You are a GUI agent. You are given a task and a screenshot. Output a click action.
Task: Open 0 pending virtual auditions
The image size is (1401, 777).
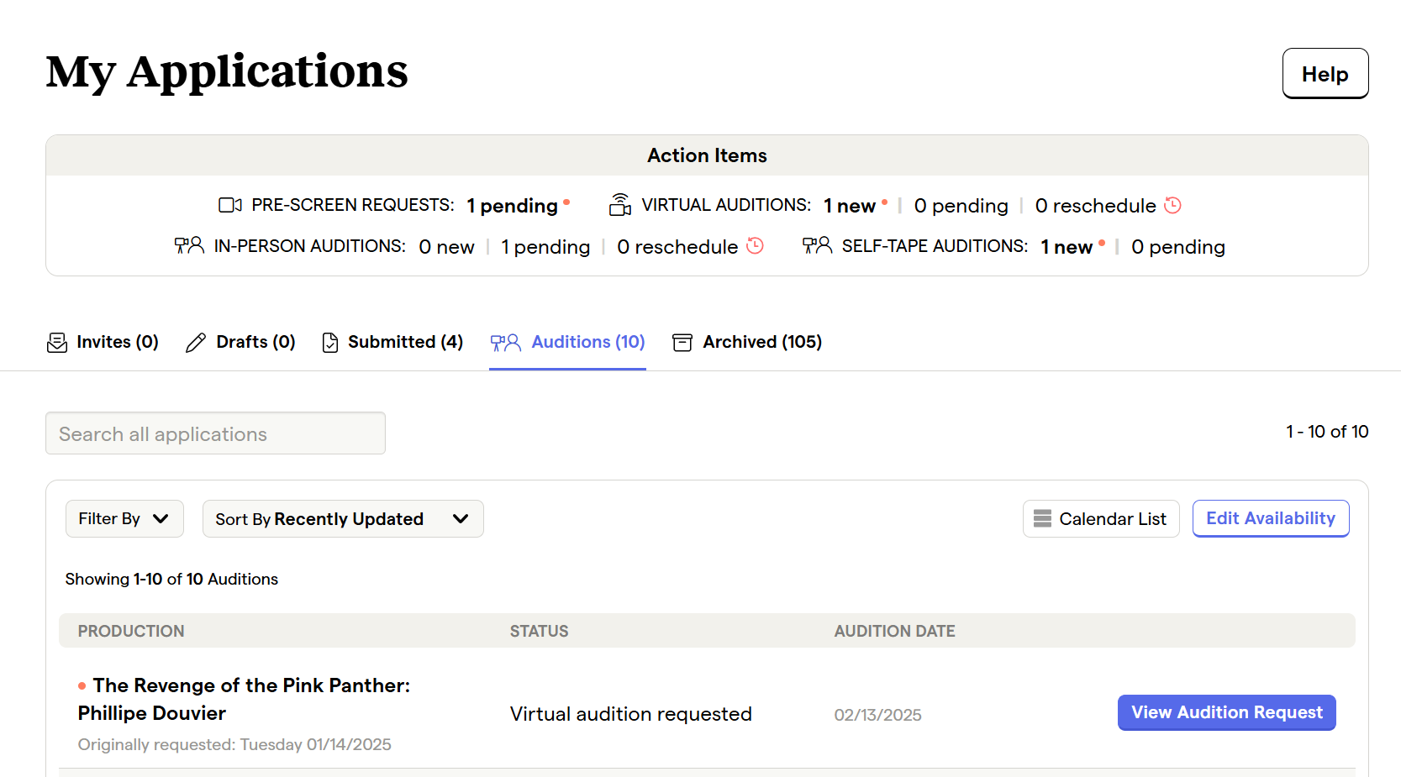coord(961,206)
